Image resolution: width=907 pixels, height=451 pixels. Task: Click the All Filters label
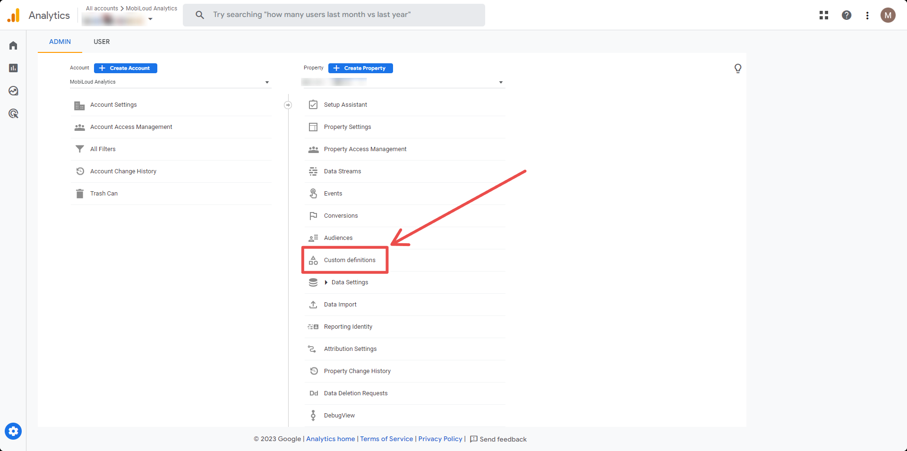point(103,149)
